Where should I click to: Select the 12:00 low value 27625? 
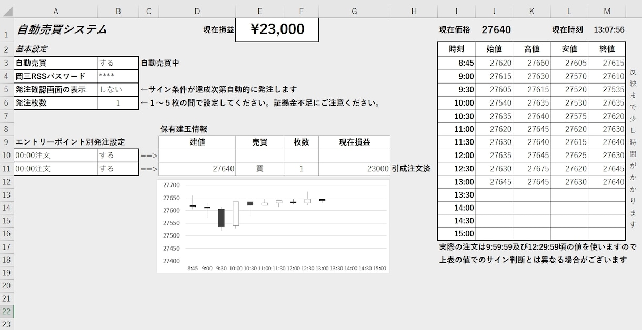(x=569, y=156)
